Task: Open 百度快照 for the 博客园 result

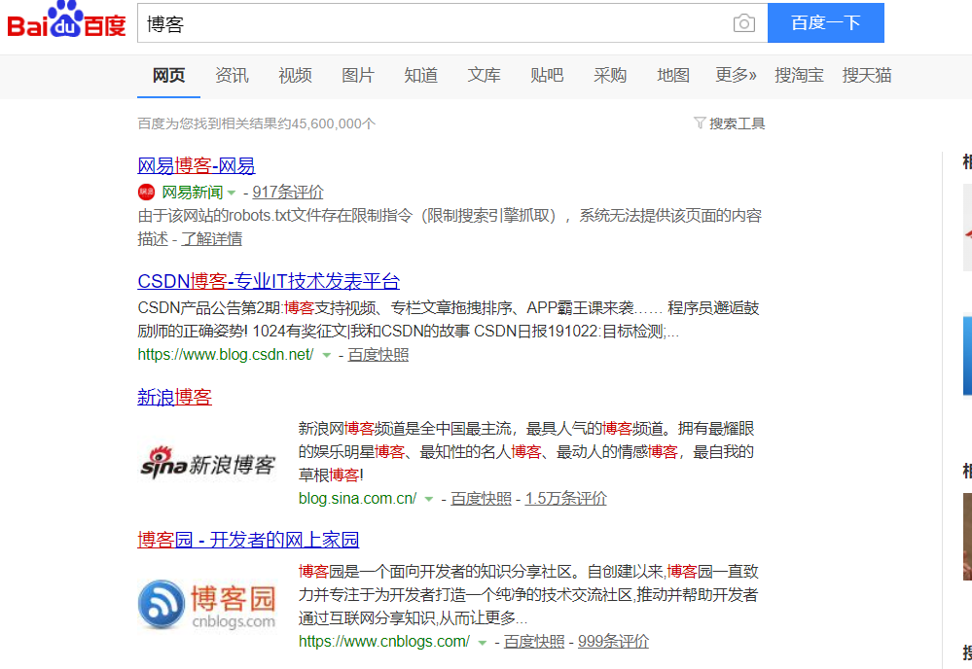Action: pyautogui.click(x=534, y=641)
